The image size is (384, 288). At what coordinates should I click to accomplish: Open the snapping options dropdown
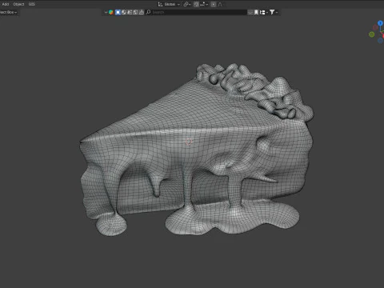205,4
